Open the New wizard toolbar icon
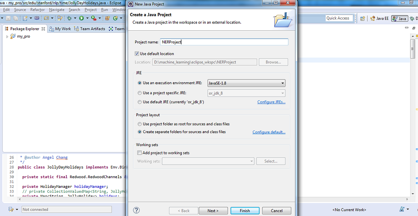This screenshot has height=216, width=418. (x=25, y=17)
